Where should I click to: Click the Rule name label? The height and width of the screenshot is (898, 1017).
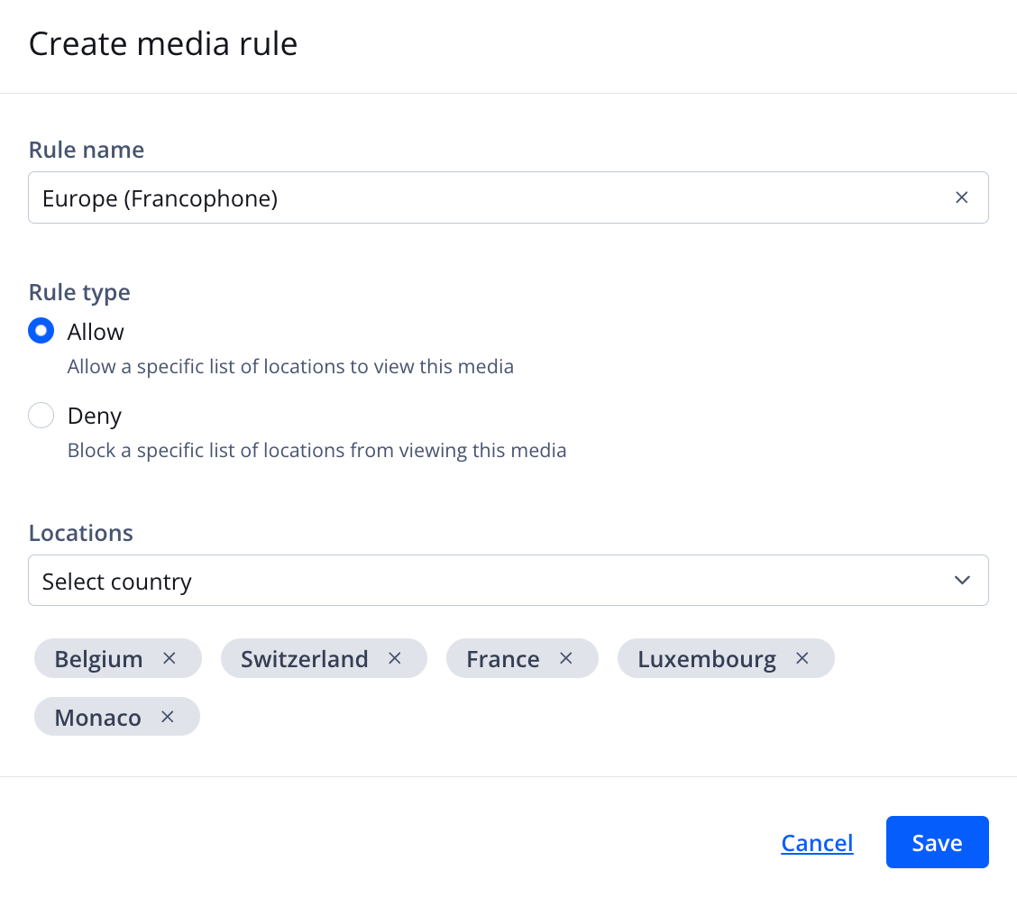[87, 150]
